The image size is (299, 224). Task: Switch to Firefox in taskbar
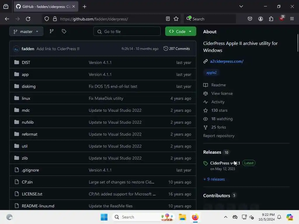click(x=195, y=217)
